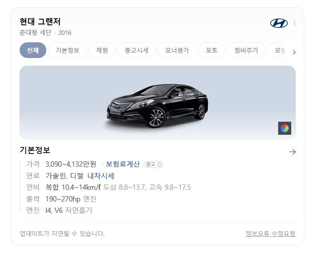Open the car color picker wheel
The height and width of the screenshot is (253, 310).
[285, 128]
